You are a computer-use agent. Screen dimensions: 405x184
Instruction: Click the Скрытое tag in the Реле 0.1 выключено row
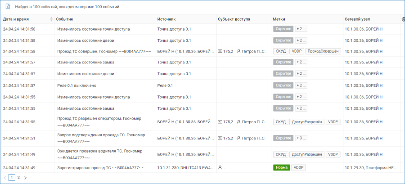[x=283, y=85]
